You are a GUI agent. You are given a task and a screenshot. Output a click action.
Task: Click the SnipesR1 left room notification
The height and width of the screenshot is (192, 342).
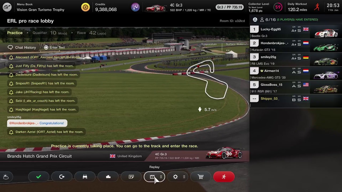(42, 83)
